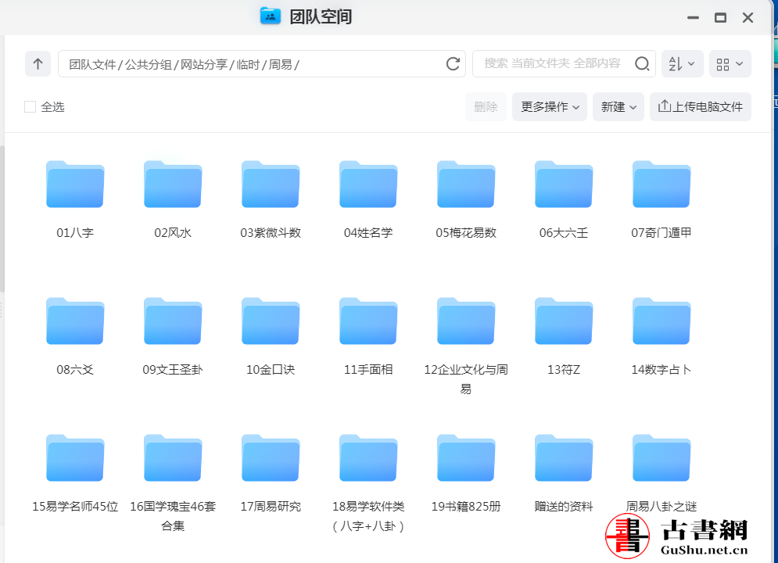Refresh the current folder listing
The width and height of the screenshot is (778, 563).
click(x=453, y=63)
